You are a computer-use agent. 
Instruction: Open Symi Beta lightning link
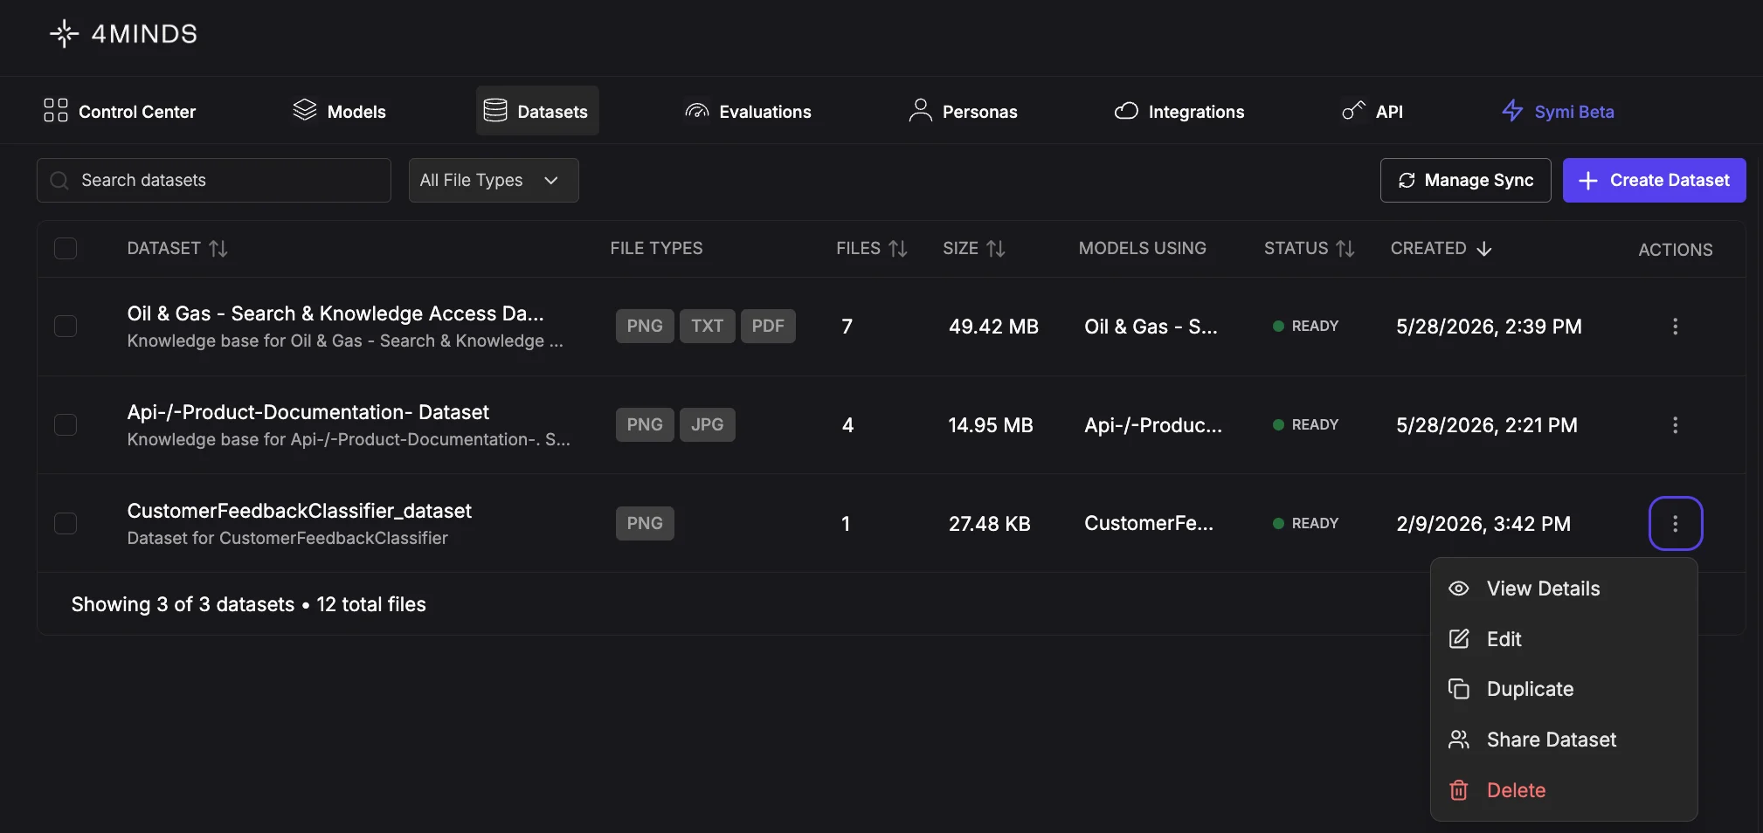click(x=1558, y=111)
